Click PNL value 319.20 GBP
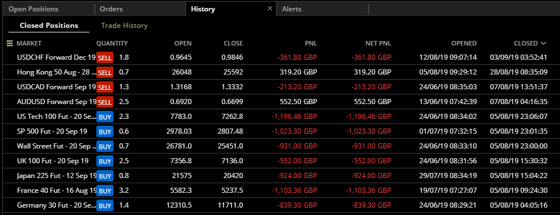This screenshot has height=215, width=560. pyautogui.click(x=298, y=72)
